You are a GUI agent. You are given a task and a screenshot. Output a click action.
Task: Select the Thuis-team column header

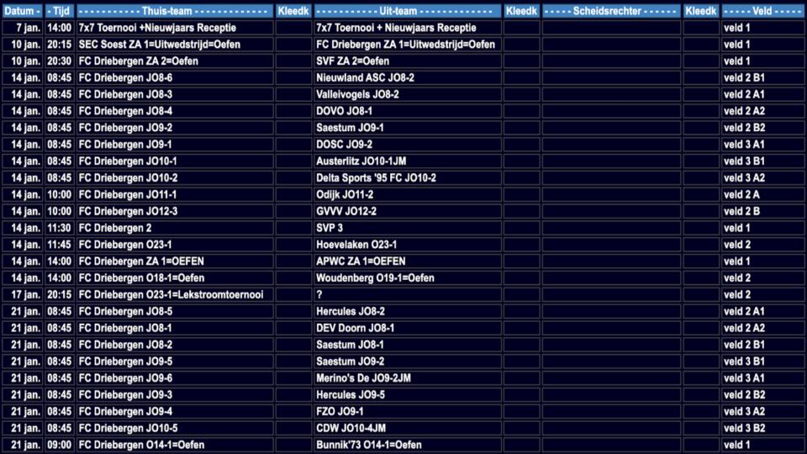[x=174, y=11]
